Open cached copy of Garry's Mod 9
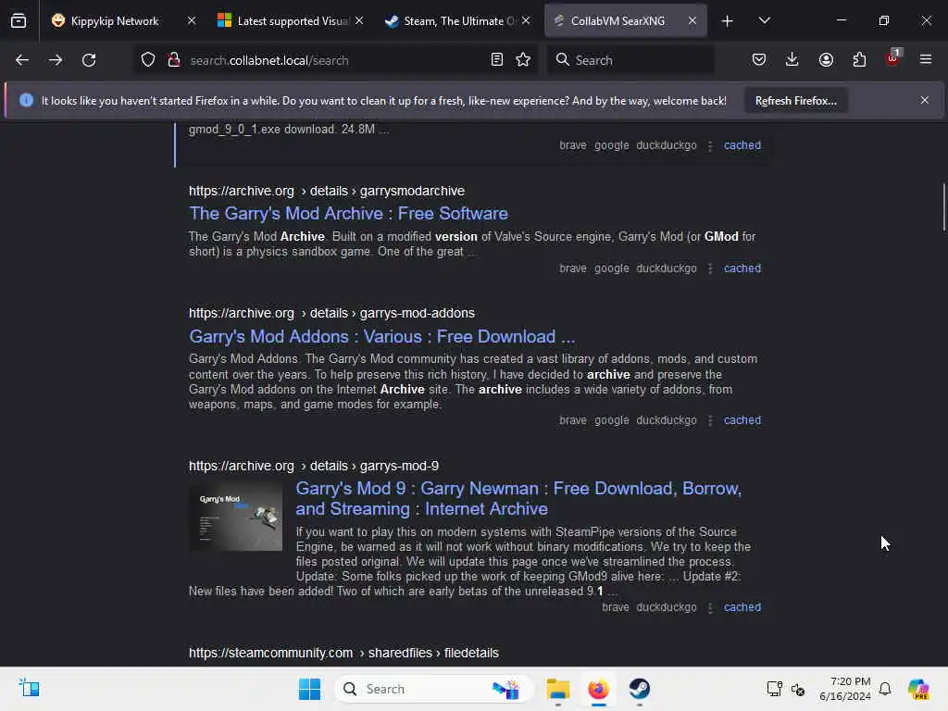The width and height of the screenshot is (948, 711). click(742, 607)
